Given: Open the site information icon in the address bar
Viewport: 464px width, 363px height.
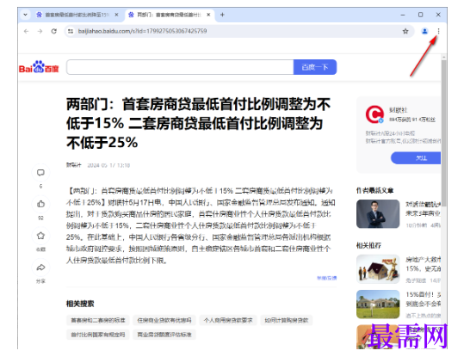Looking at the screenshot, I should click(71, 31).
